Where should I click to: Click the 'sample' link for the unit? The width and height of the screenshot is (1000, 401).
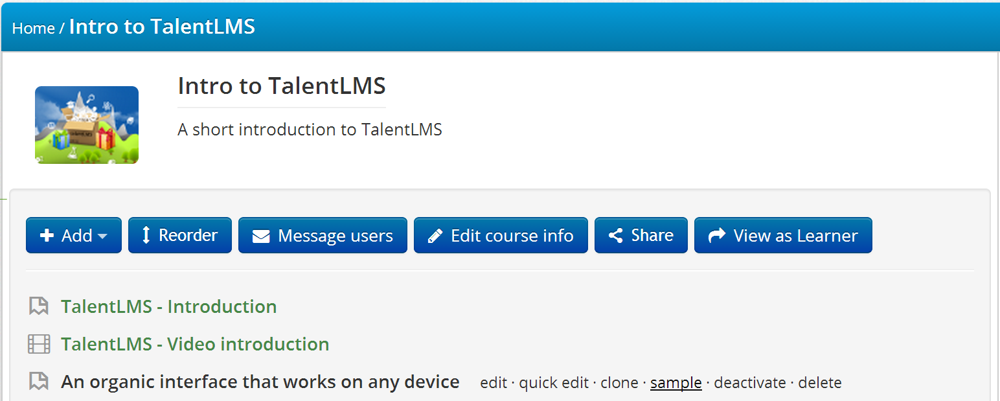tap(676, 383)
